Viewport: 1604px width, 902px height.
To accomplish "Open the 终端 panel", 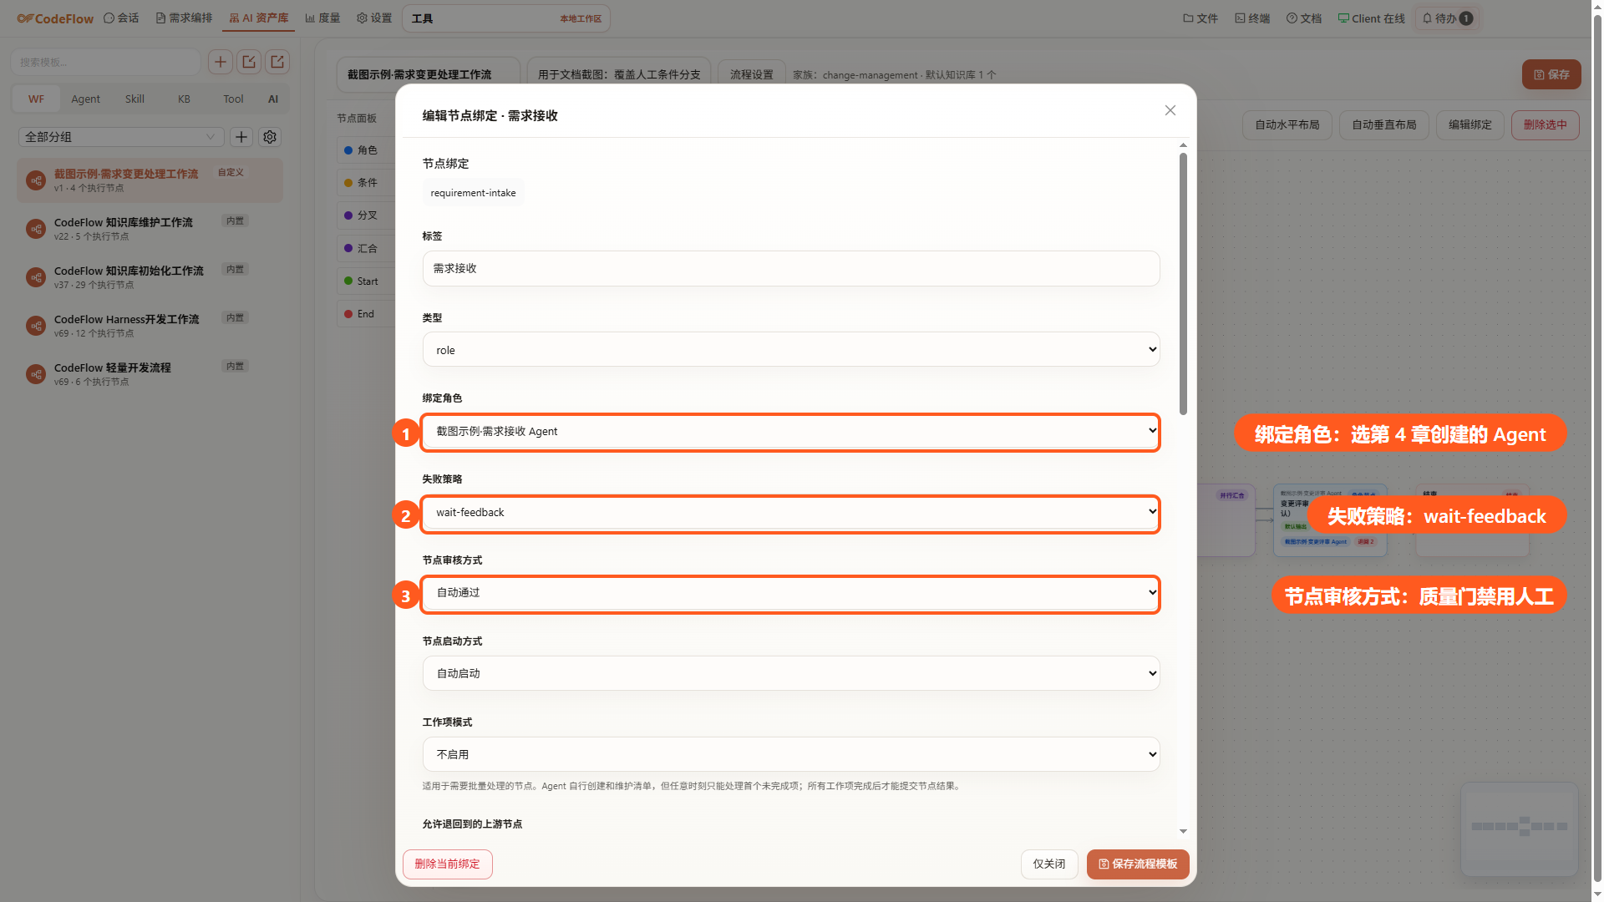I will coord(1252,18).
